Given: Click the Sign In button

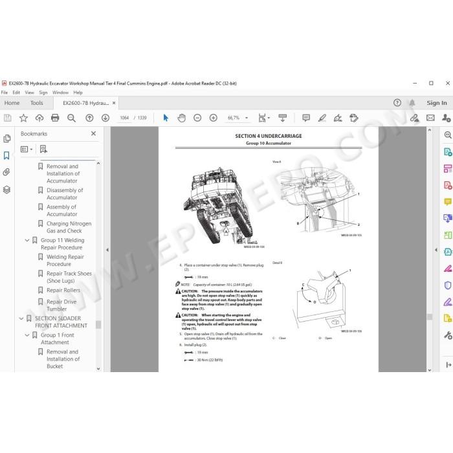Looking at the screenshot, I should (437, 103).
